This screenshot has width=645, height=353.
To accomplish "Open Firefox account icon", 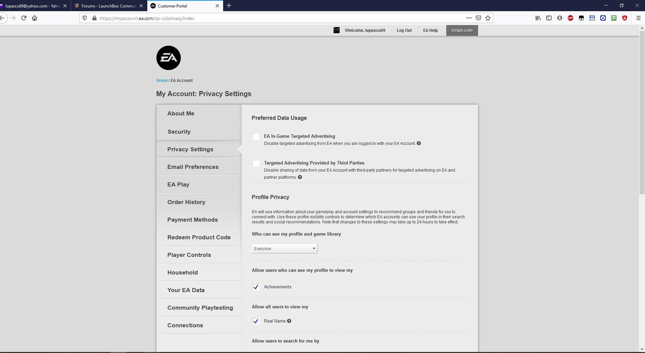I will click(x=560, y=18).
